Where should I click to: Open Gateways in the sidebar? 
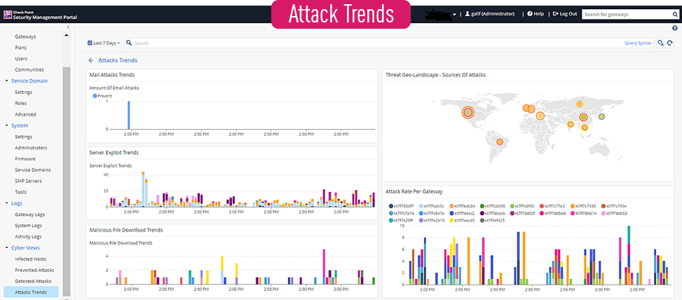tap(25, 36)
